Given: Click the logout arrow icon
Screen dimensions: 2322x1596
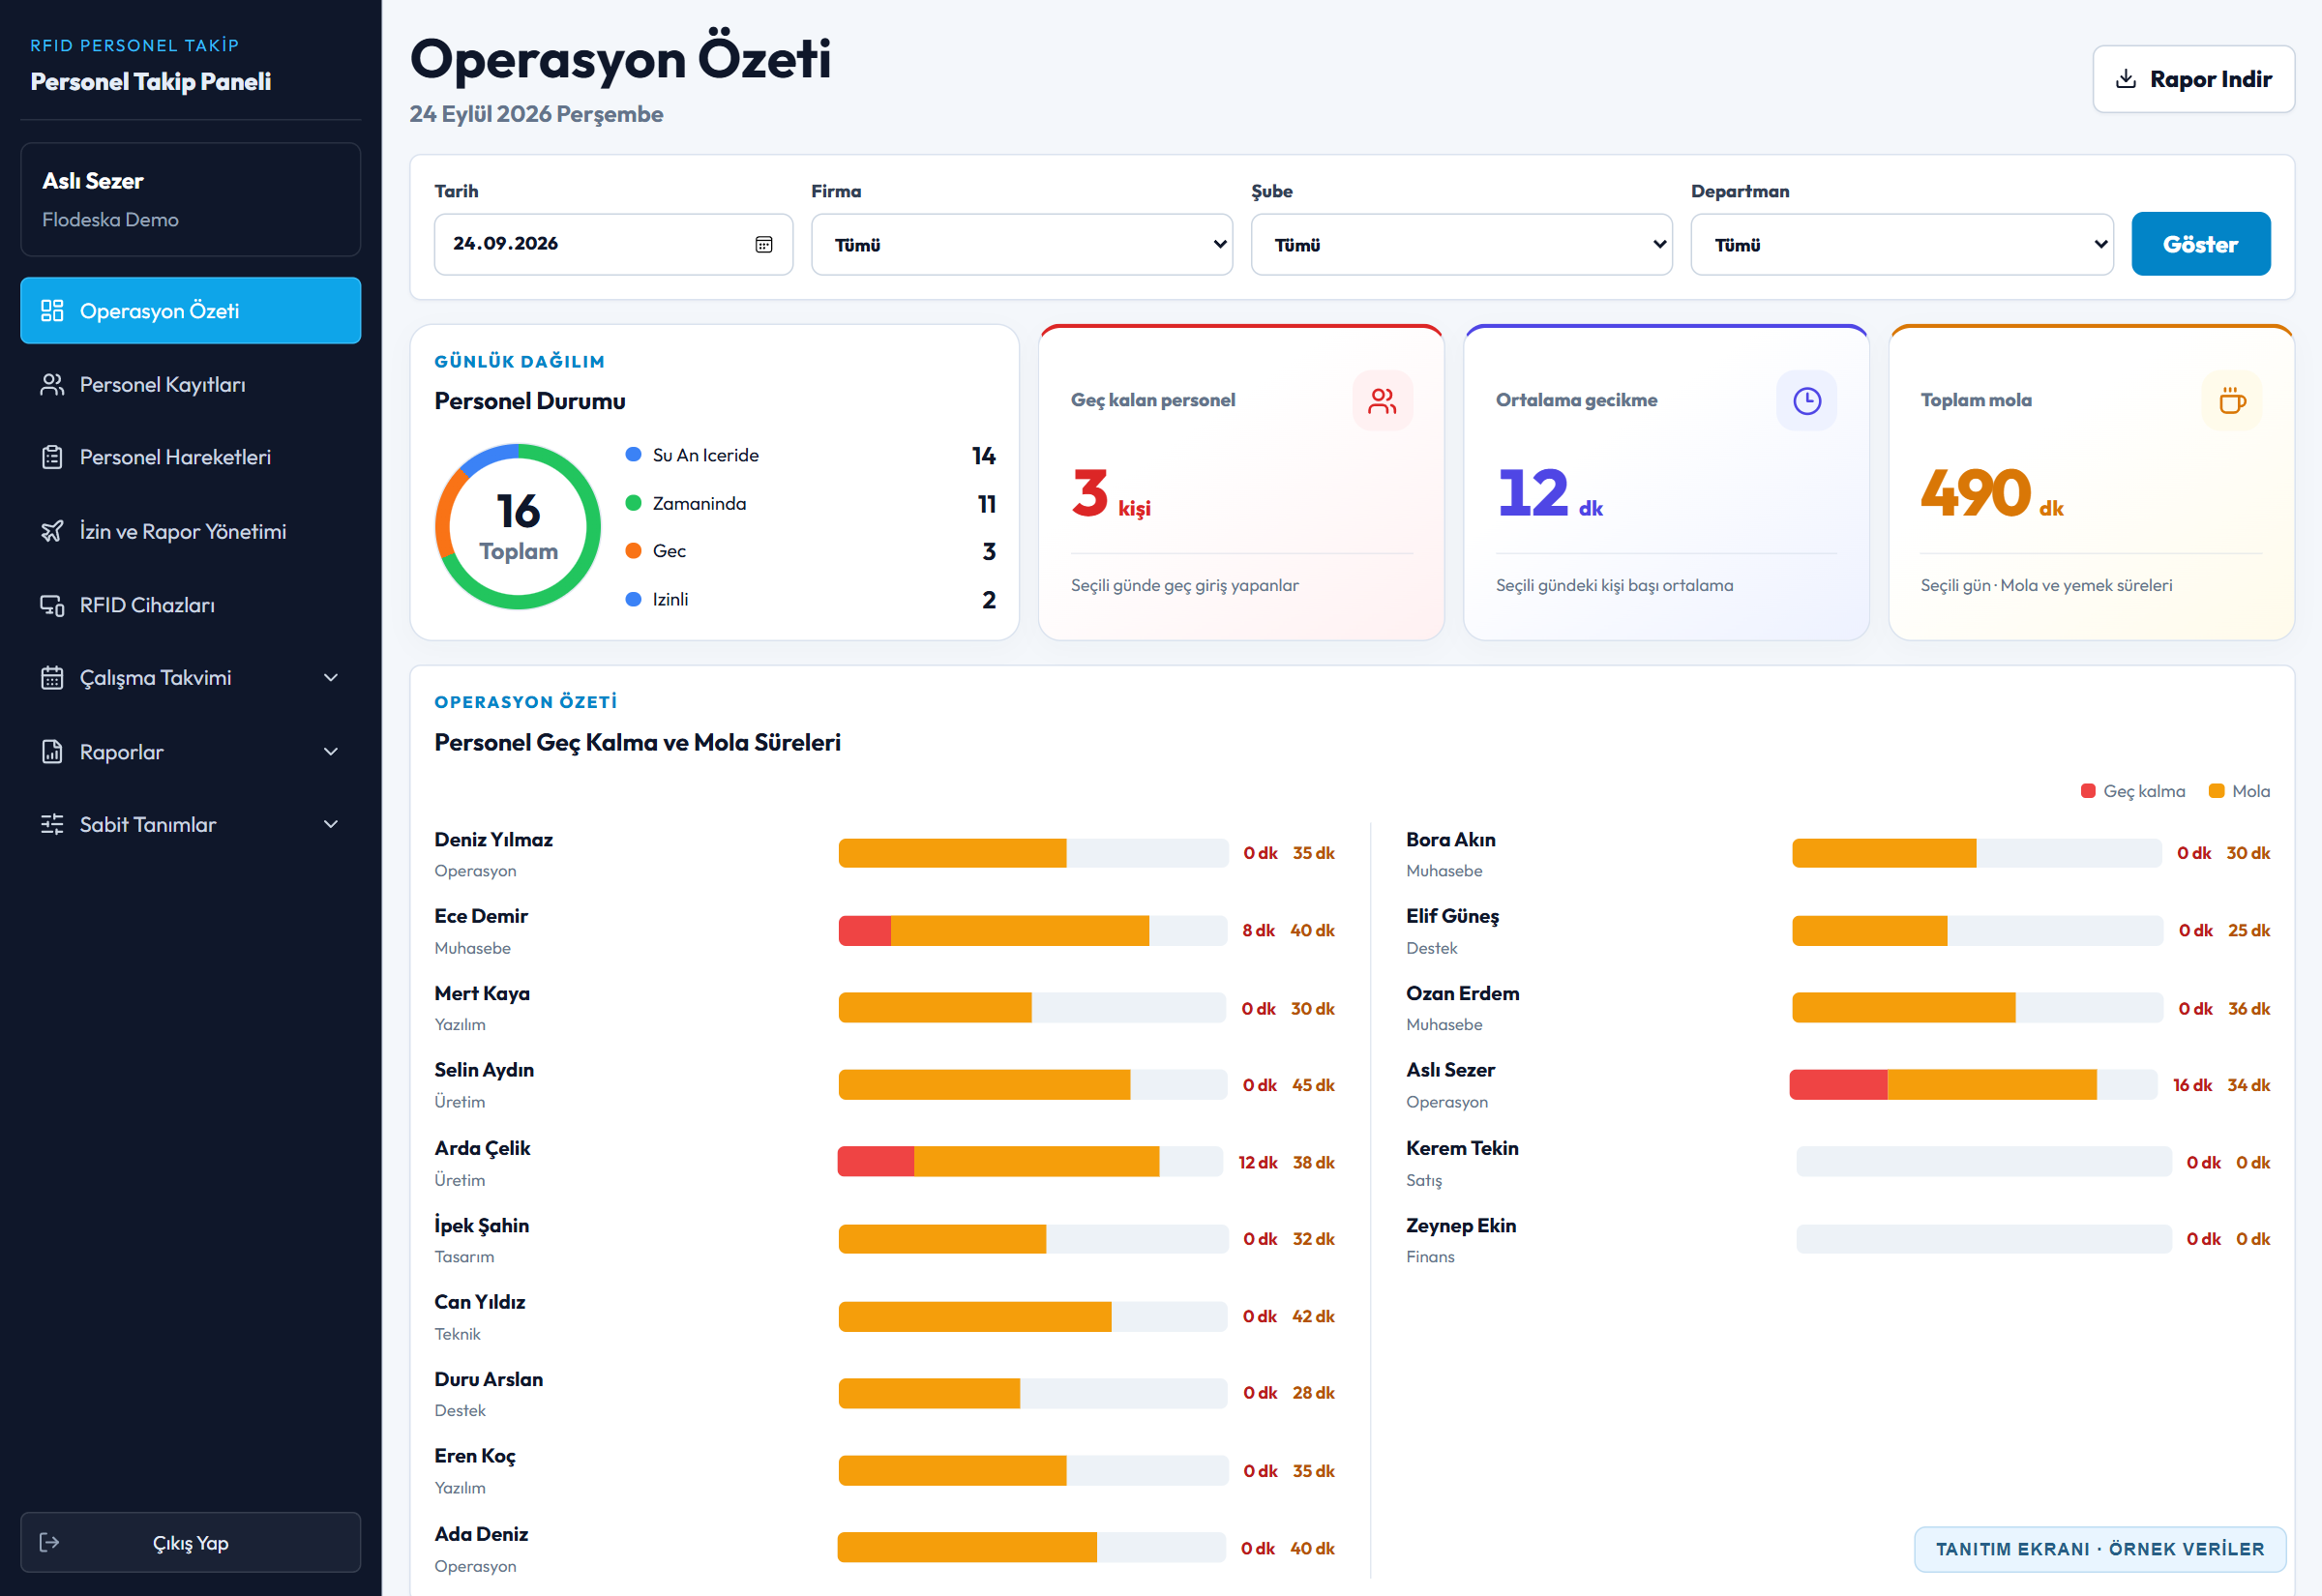Looking at the screenshot, I should (x=49, y=1542).
